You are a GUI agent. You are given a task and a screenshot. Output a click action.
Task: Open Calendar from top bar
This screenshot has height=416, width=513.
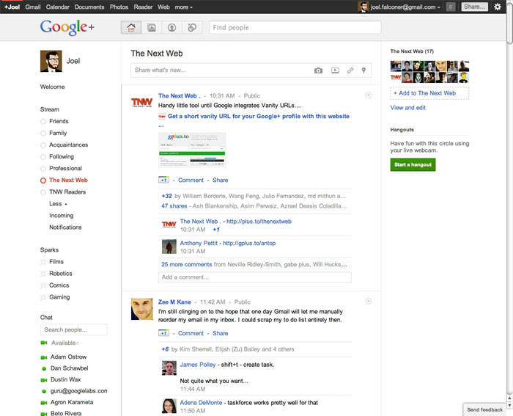(58, 7)
